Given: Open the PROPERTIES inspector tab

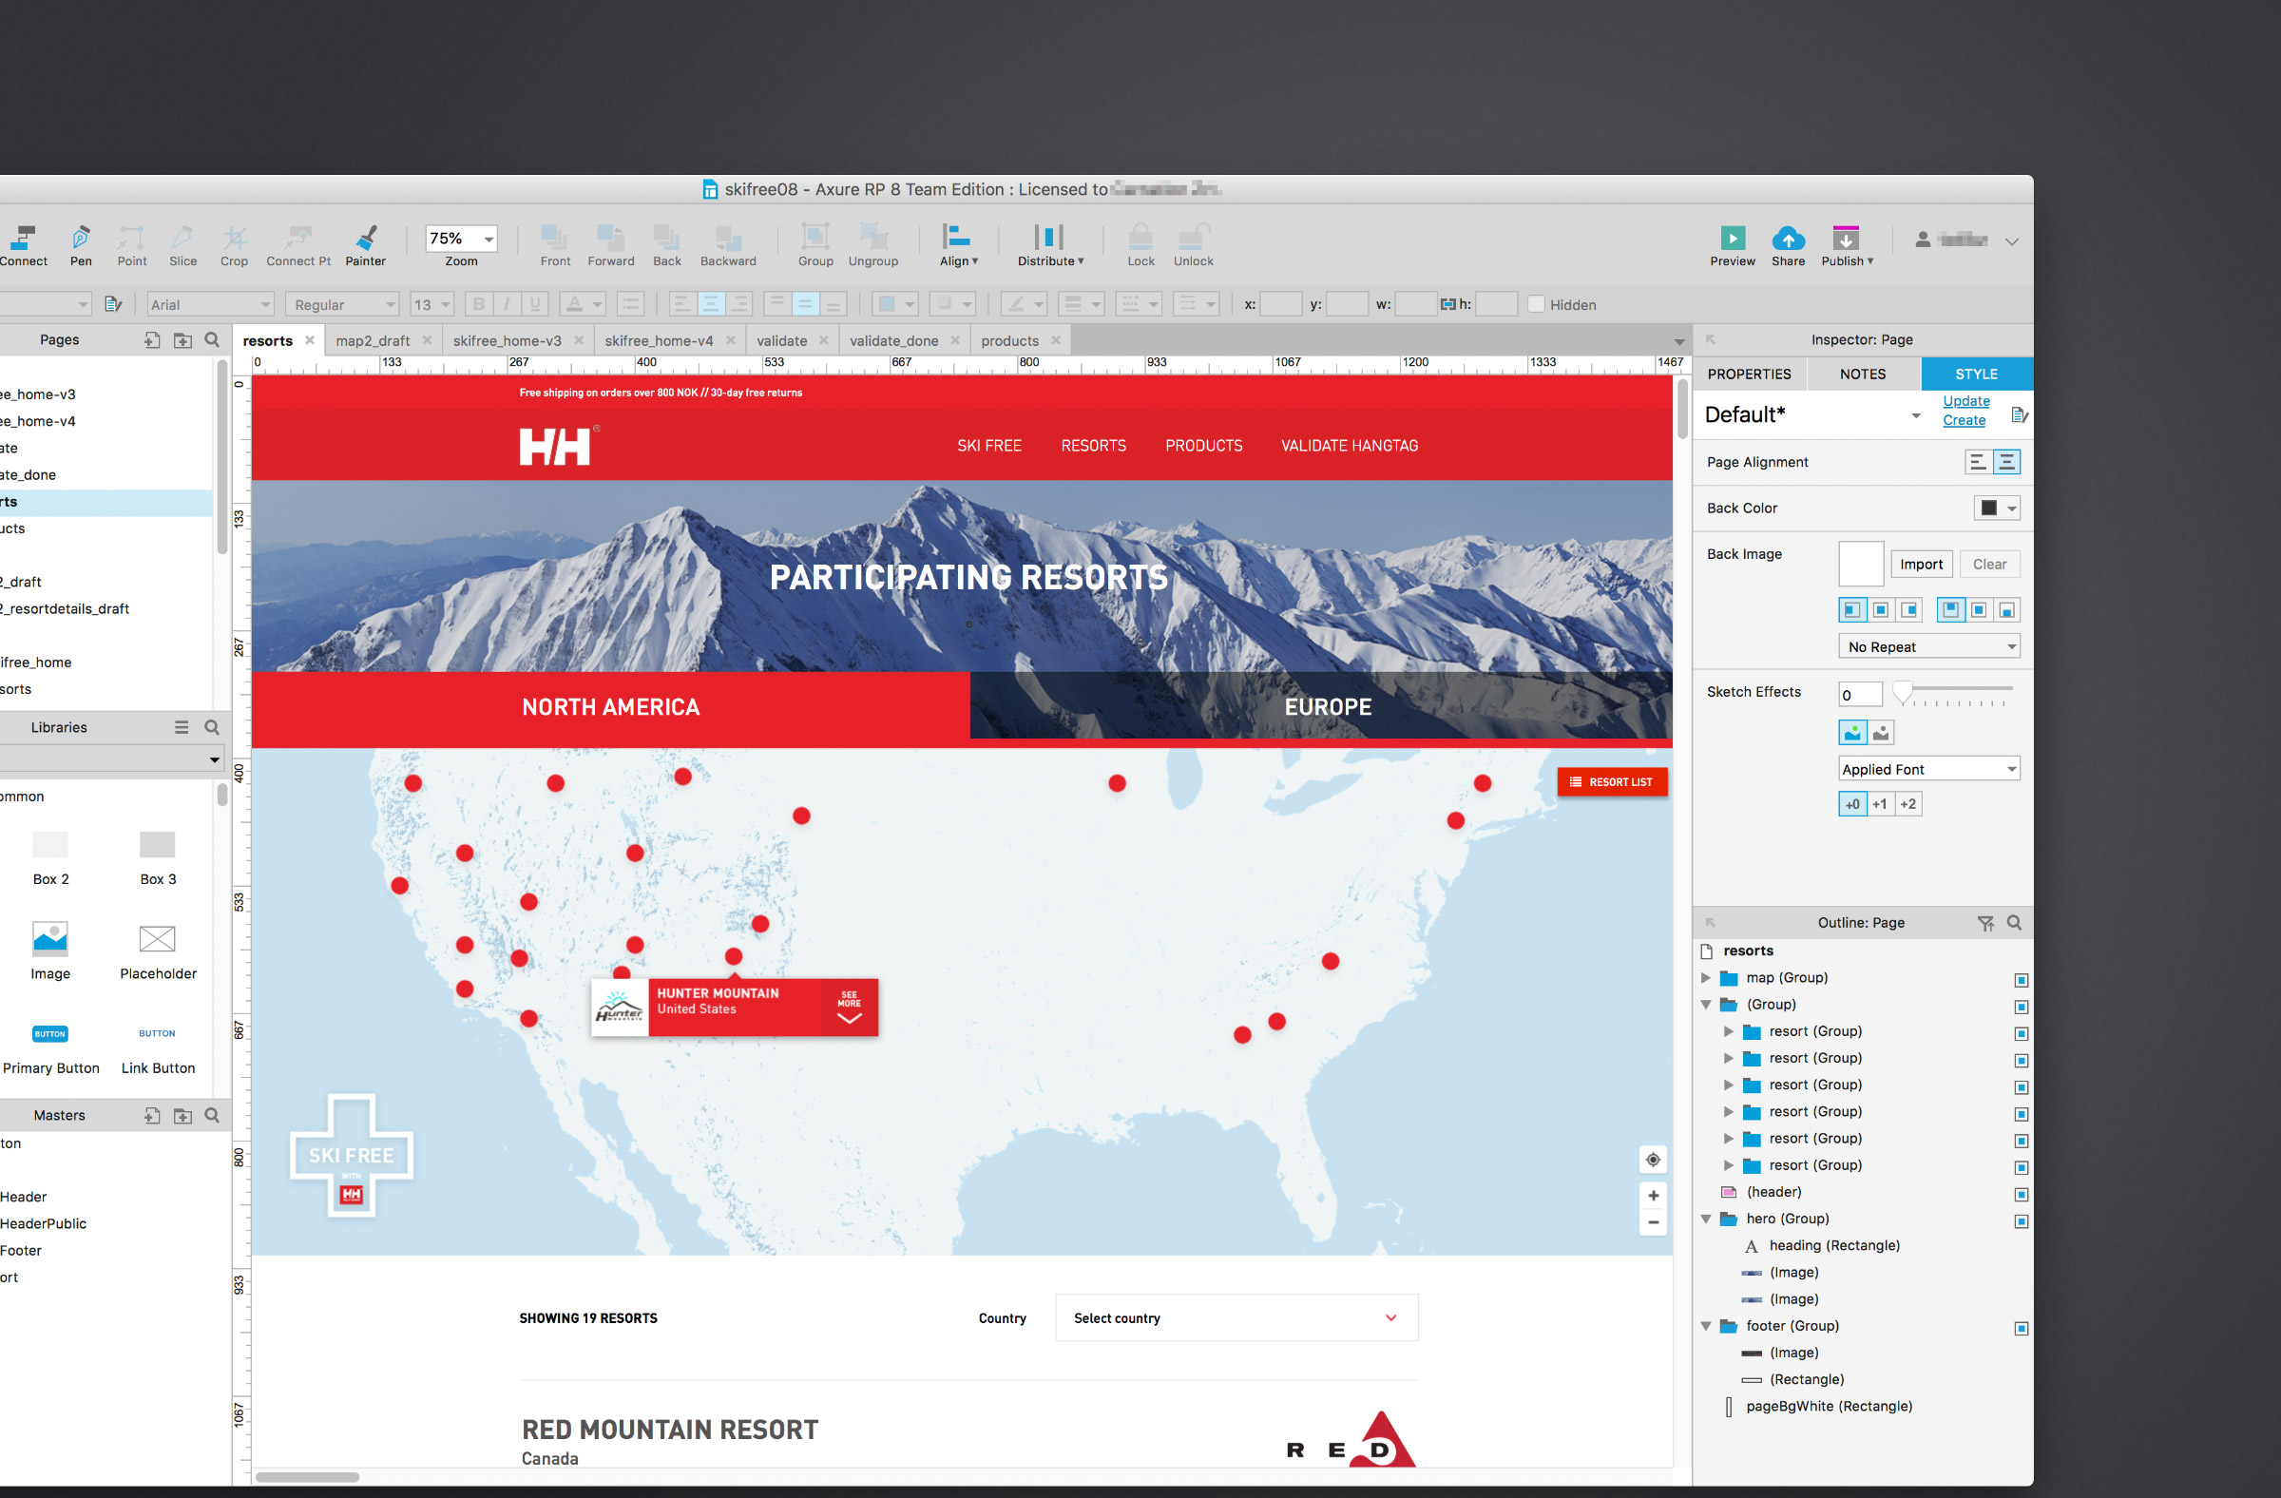Looking at the screenshot, I should pyautogui.click(x=1748, y=374).
